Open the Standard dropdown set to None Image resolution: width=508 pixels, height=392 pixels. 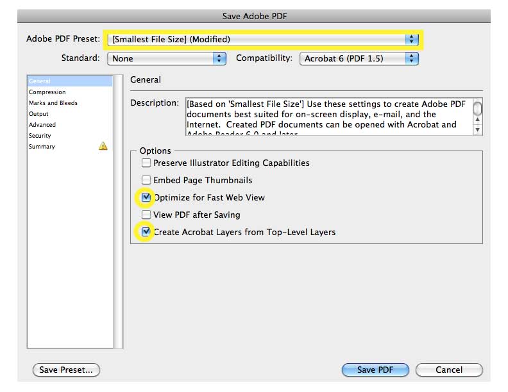tap(167, 58)
